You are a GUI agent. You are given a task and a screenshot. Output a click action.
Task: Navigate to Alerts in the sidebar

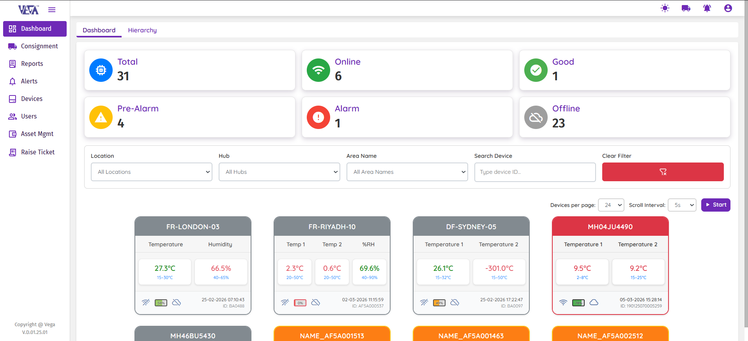point(35,81)
